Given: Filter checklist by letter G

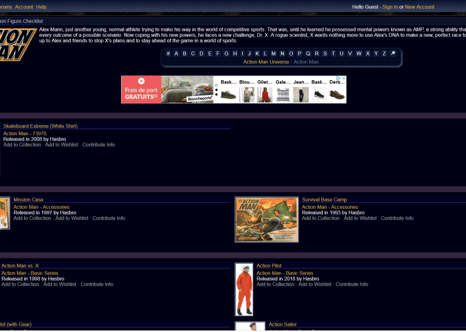Looking at the screenshot, I should tap(226, 54).
